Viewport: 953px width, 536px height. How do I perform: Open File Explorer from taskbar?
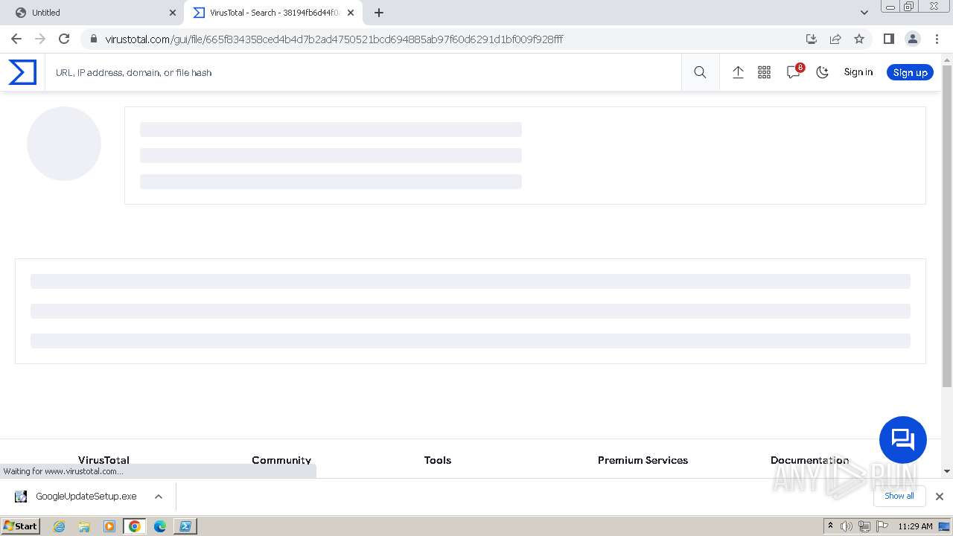(84, 526)
